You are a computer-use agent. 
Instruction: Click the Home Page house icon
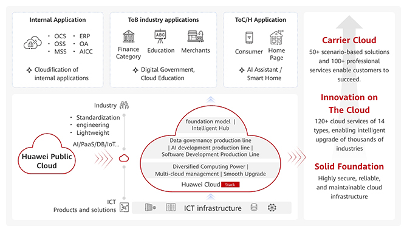(x=276, y=38)
